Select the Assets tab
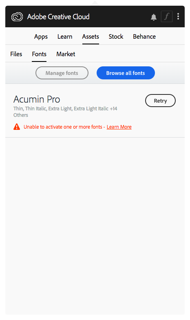 point(91,37)
